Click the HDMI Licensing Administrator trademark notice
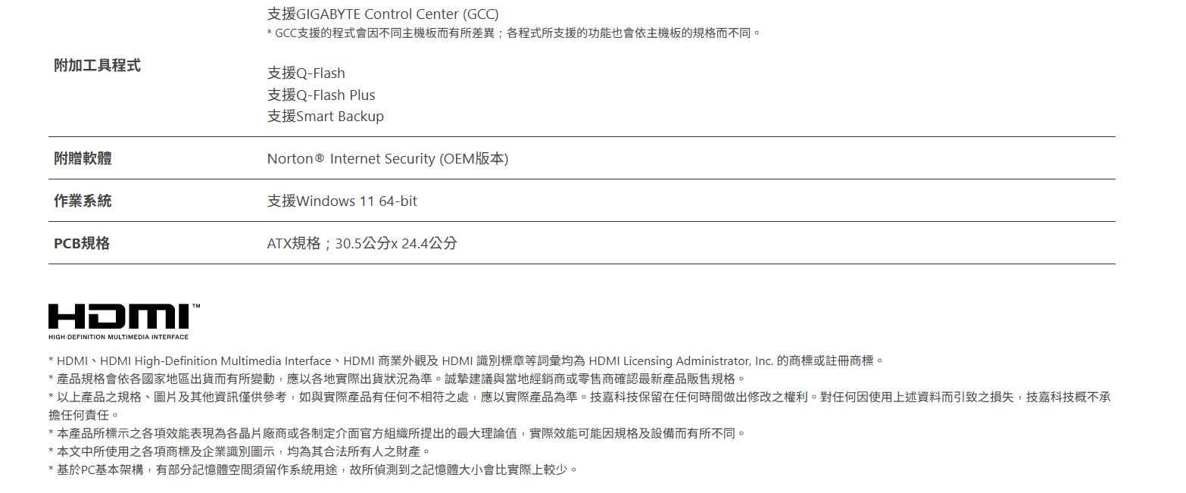Screen dimensions: 1186x493 tap(466, 361)
